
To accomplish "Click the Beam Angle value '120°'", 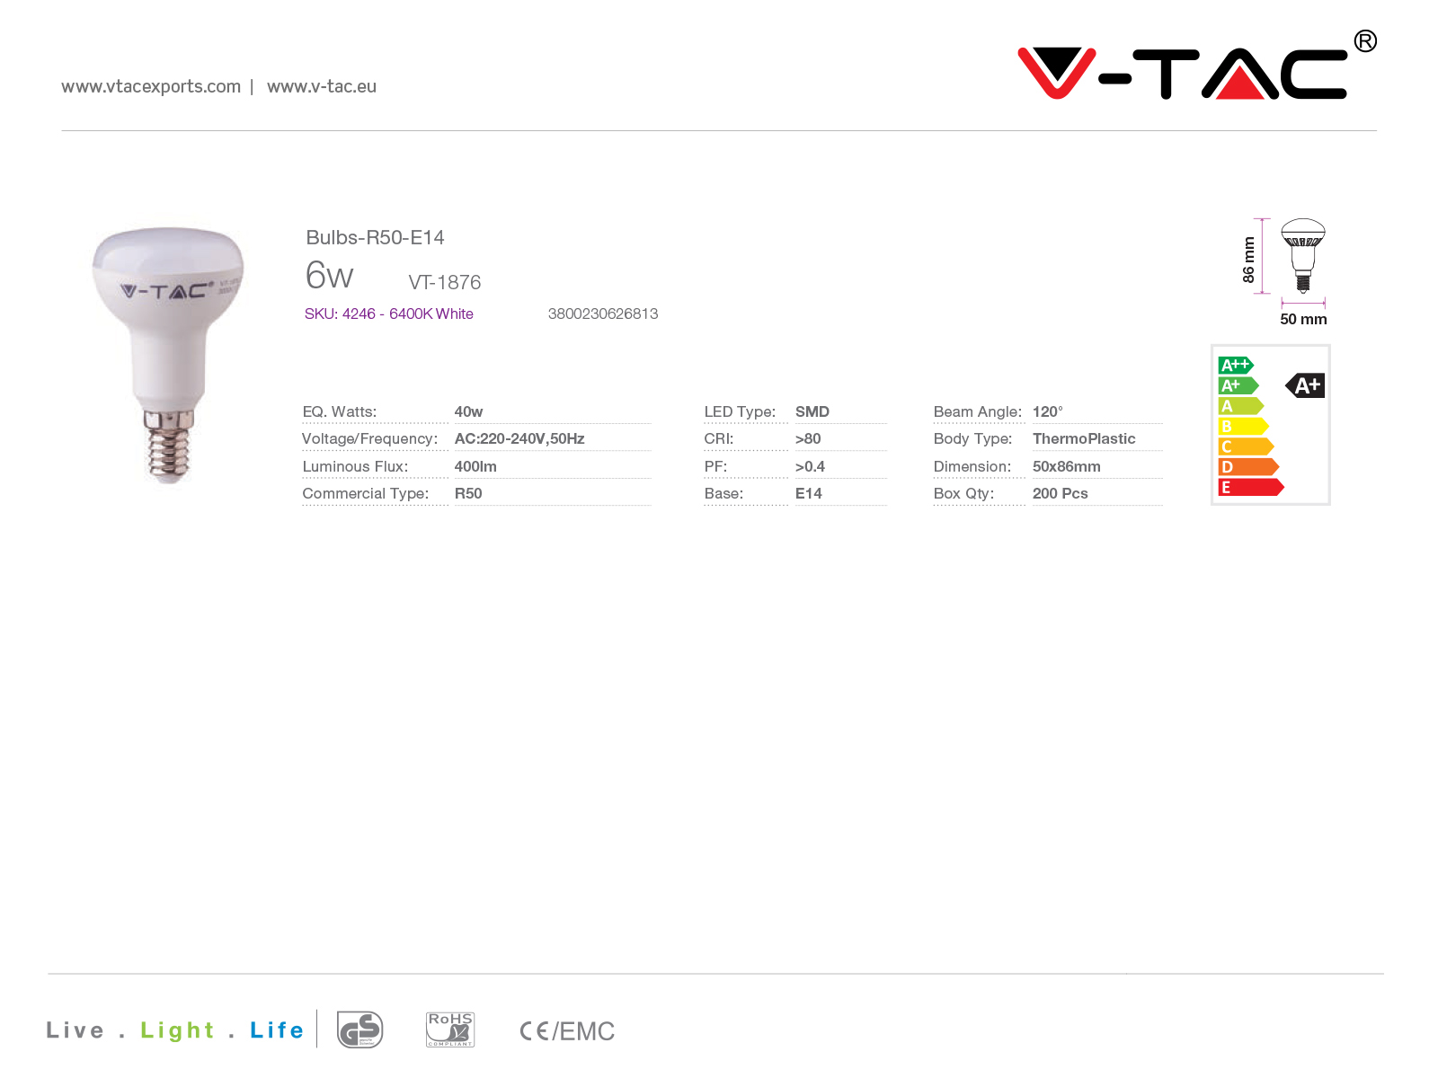I will click(x=1048, y=411).
